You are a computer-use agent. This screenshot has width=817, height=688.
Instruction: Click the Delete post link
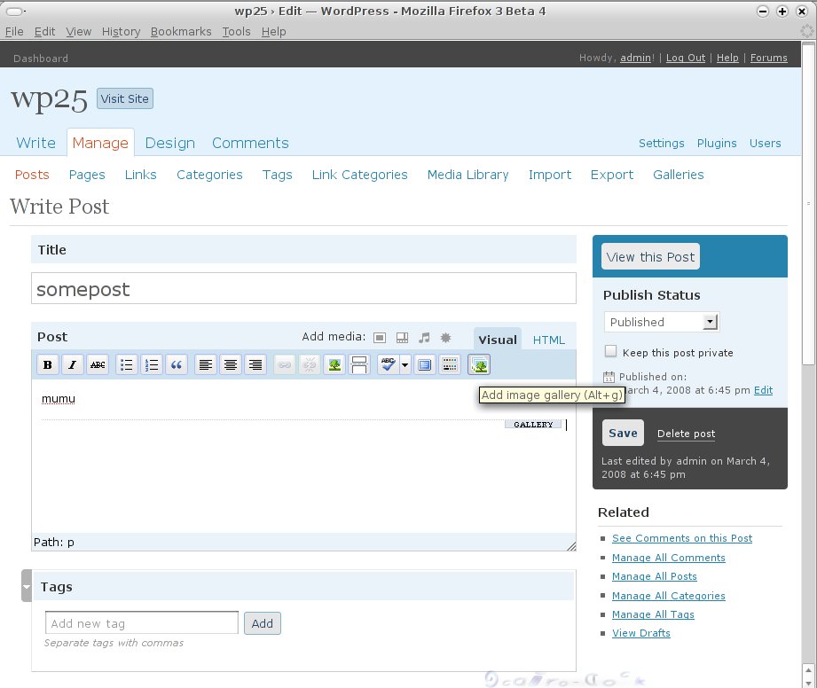[x=686, y=434]
